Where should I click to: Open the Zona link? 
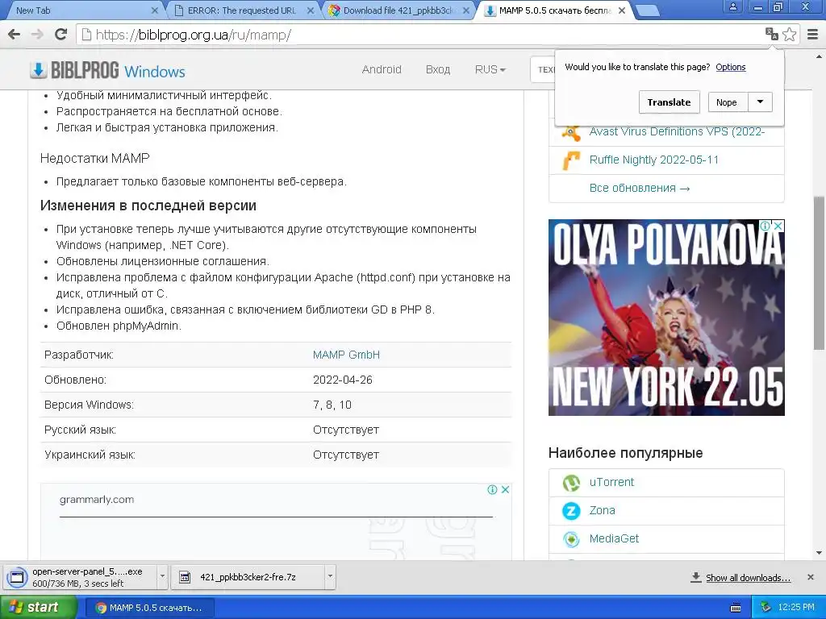[602, 510]
